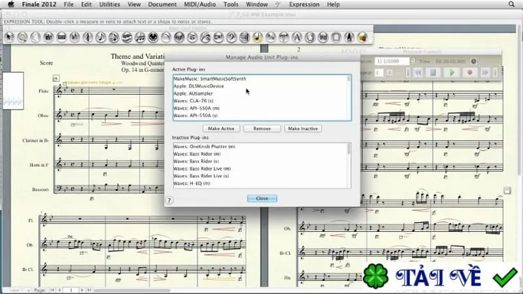The height and width of the screenshot is (294, 523).
Task: Select Waves: CLA-76 (s) plug-in
Action: 260,101
